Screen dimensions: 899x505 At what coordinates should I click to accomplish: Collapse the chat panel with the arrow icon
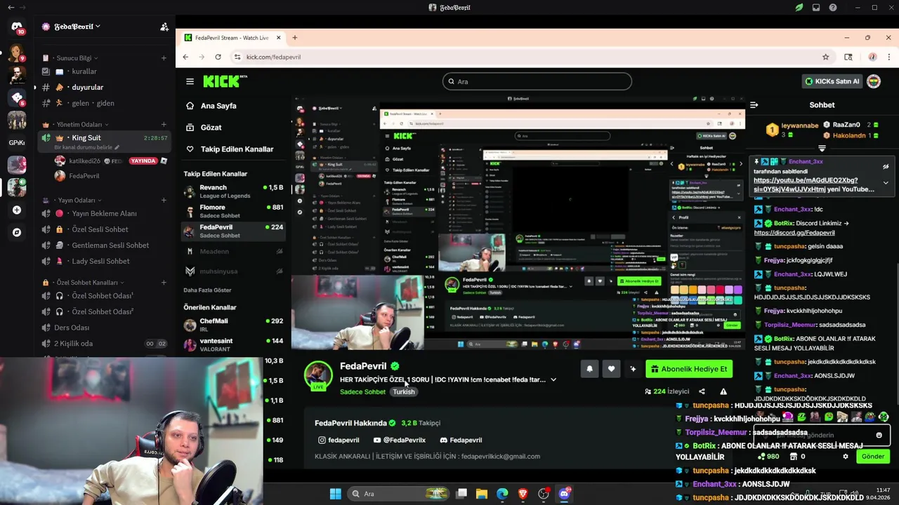point(754,105)
